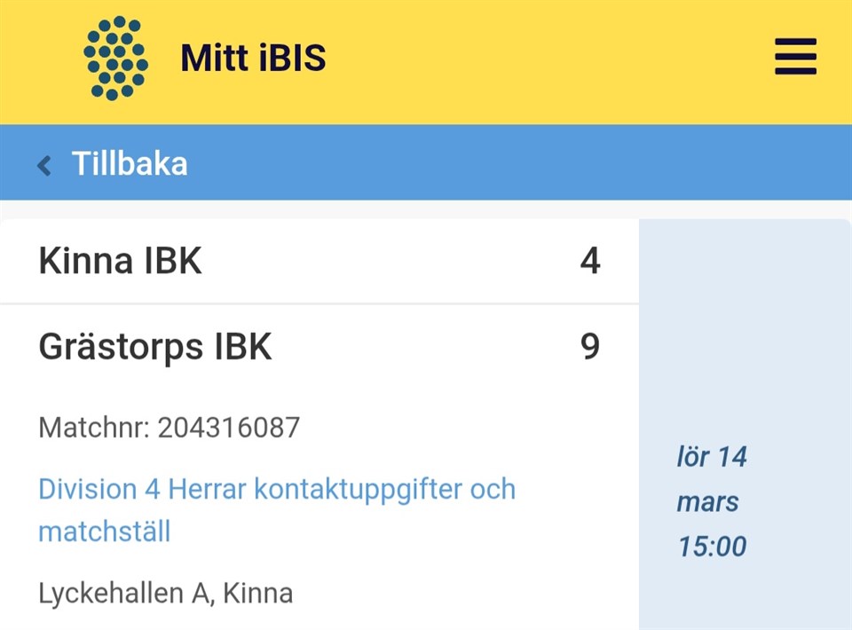This screenshot has width=852, height=630.
Task: Click the Mitt iBIS title text
Action: click(x=253, y=59)
